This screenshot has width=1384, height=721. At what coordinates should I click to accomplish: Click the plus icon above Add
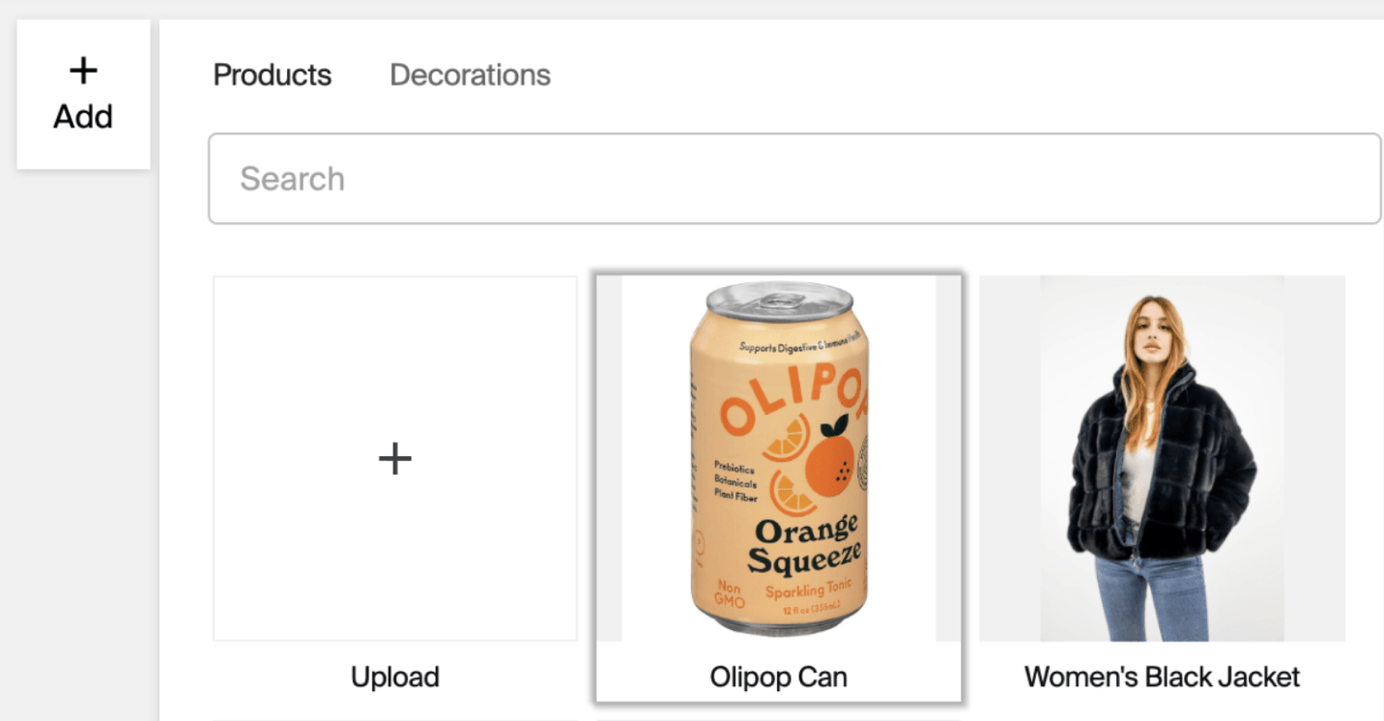pyautogui.click(x=83, y=69)
